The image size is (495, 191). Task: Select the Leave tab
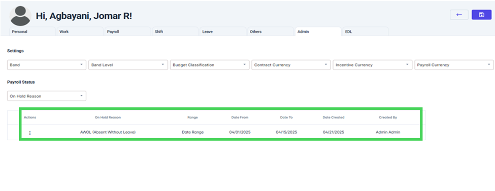pos(223,31)
